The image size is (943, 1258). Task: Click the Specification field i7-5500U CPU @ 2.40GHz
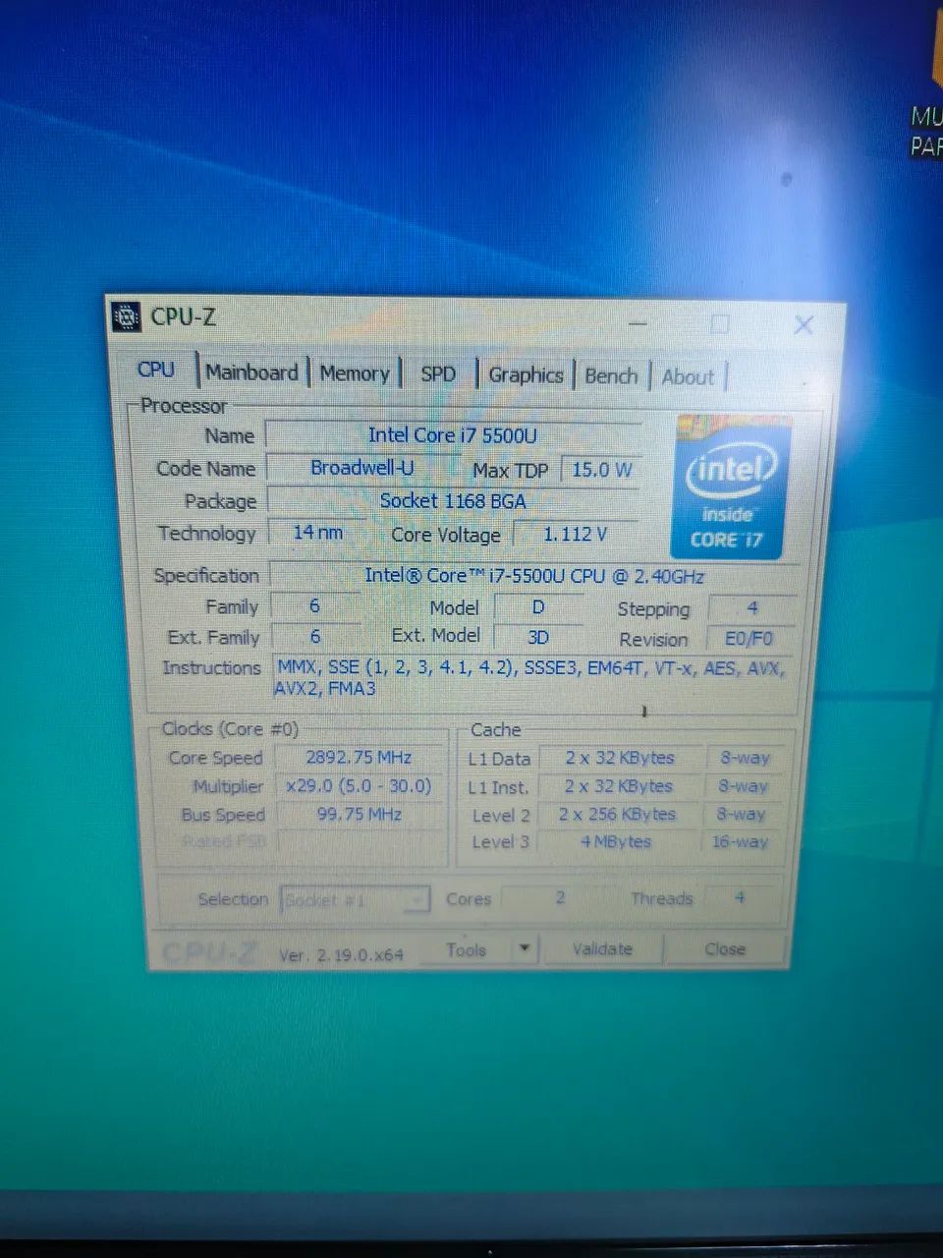[534, 576]
